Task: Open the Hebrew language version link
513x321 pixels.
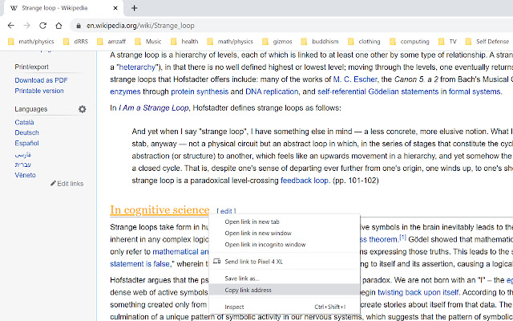Action: coord(23,165)
